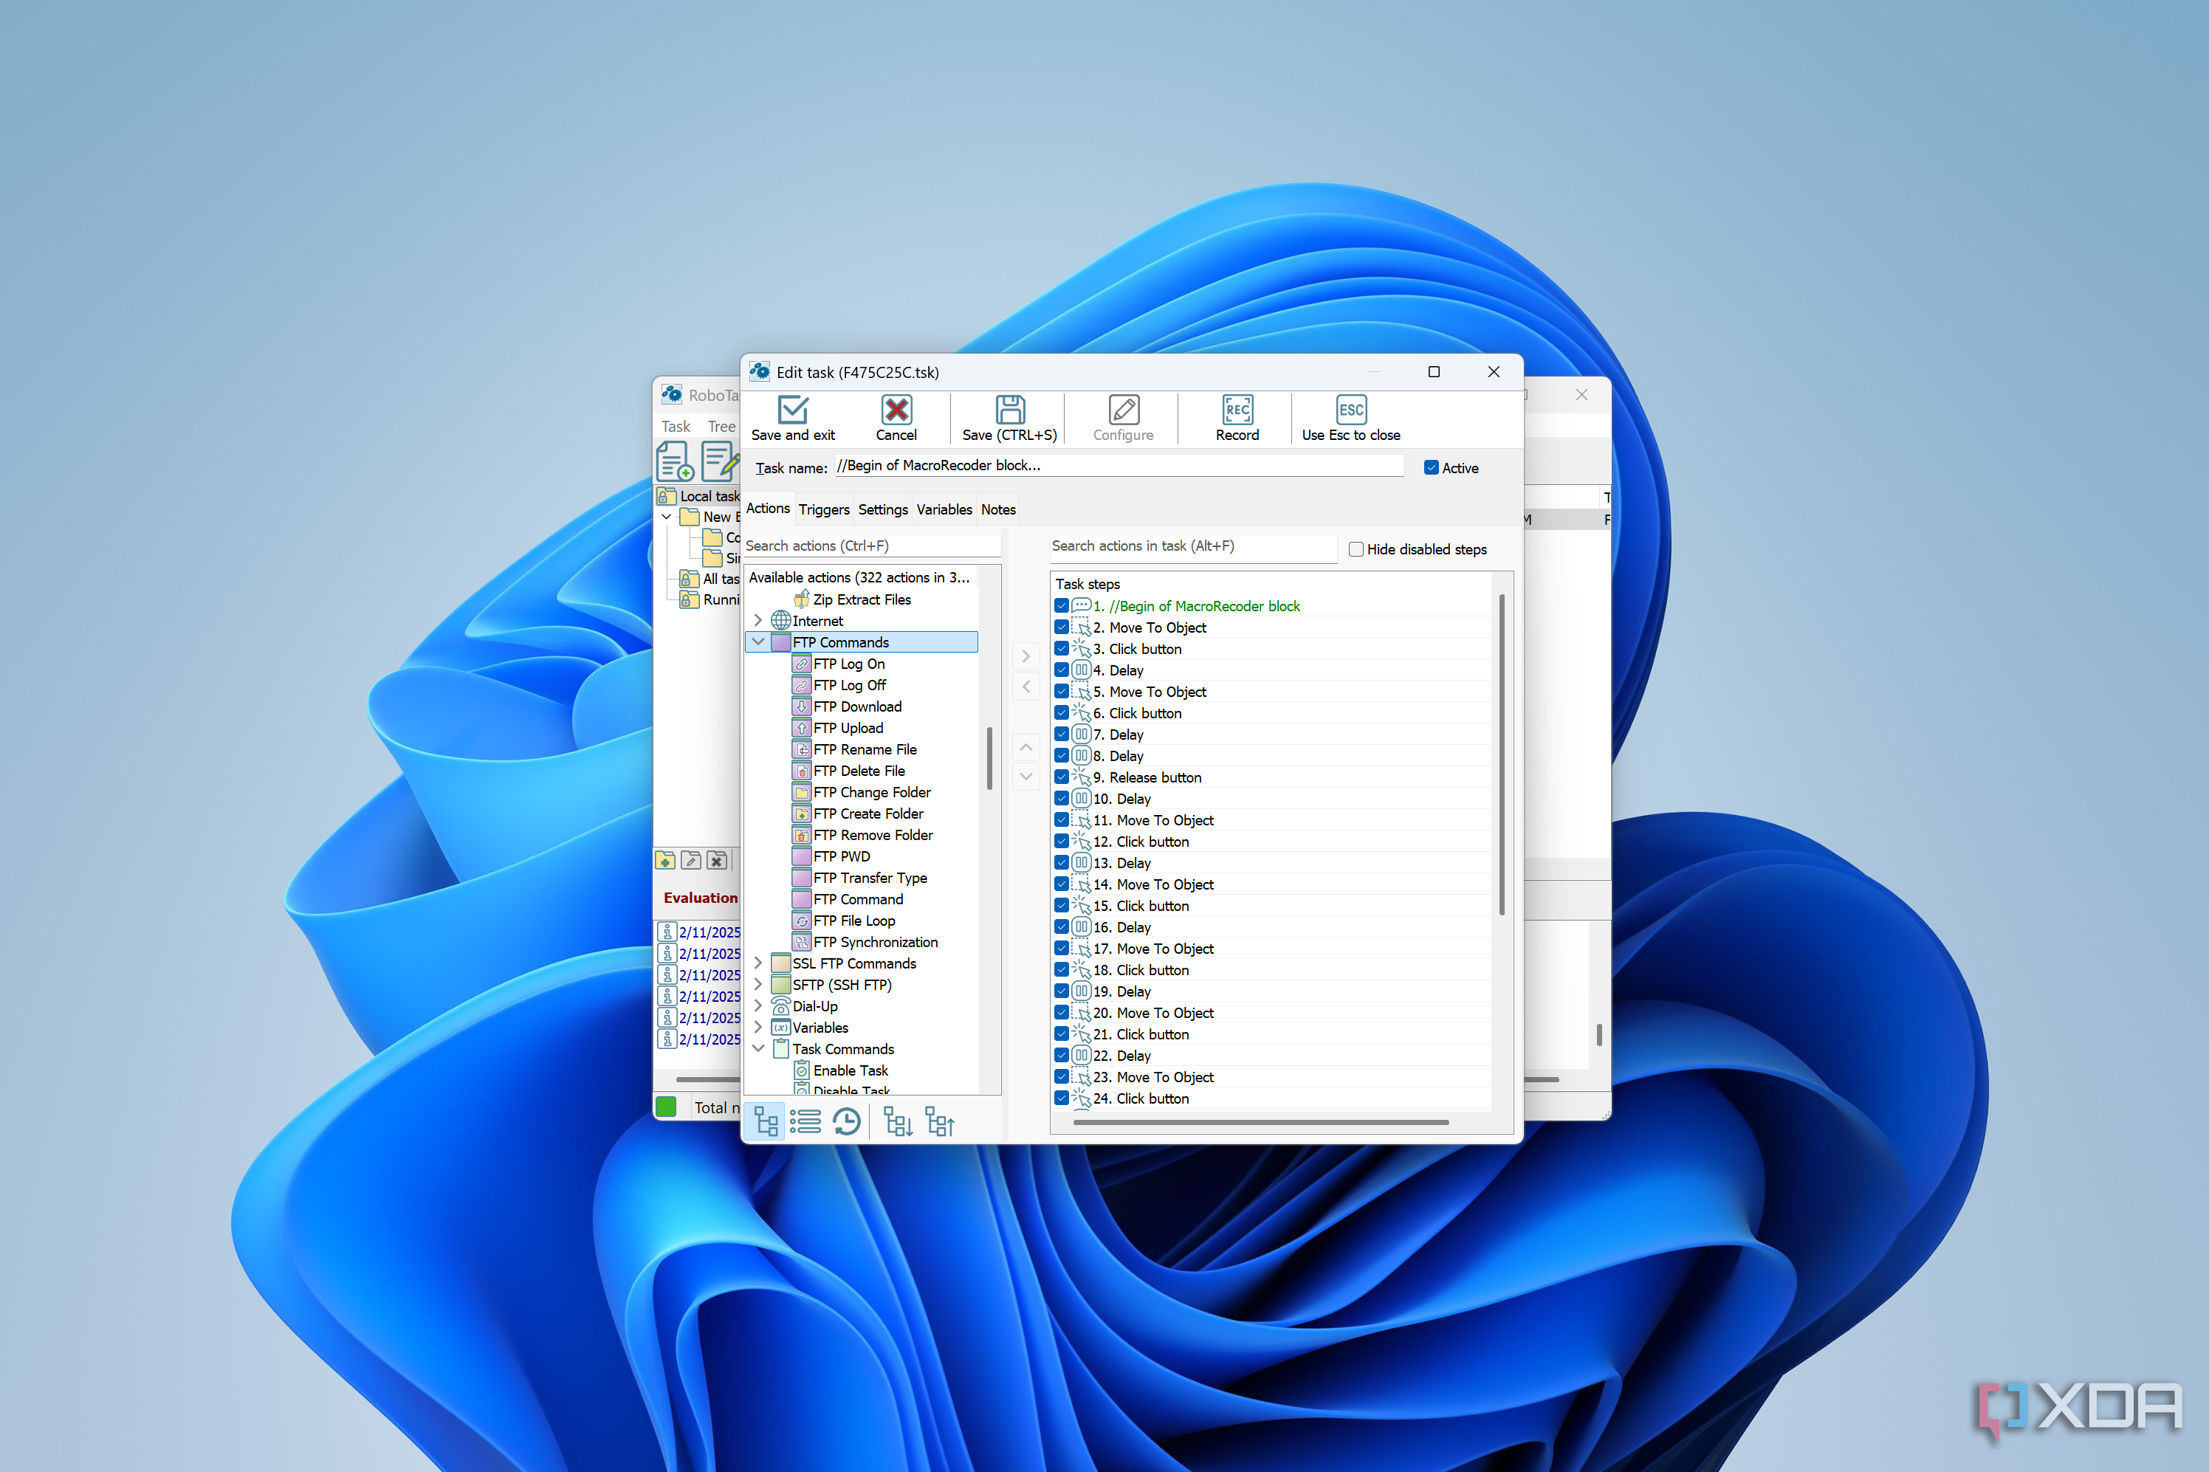
Task: Uncheck step 9 Release button checkbox
Action: point(1061,777)
